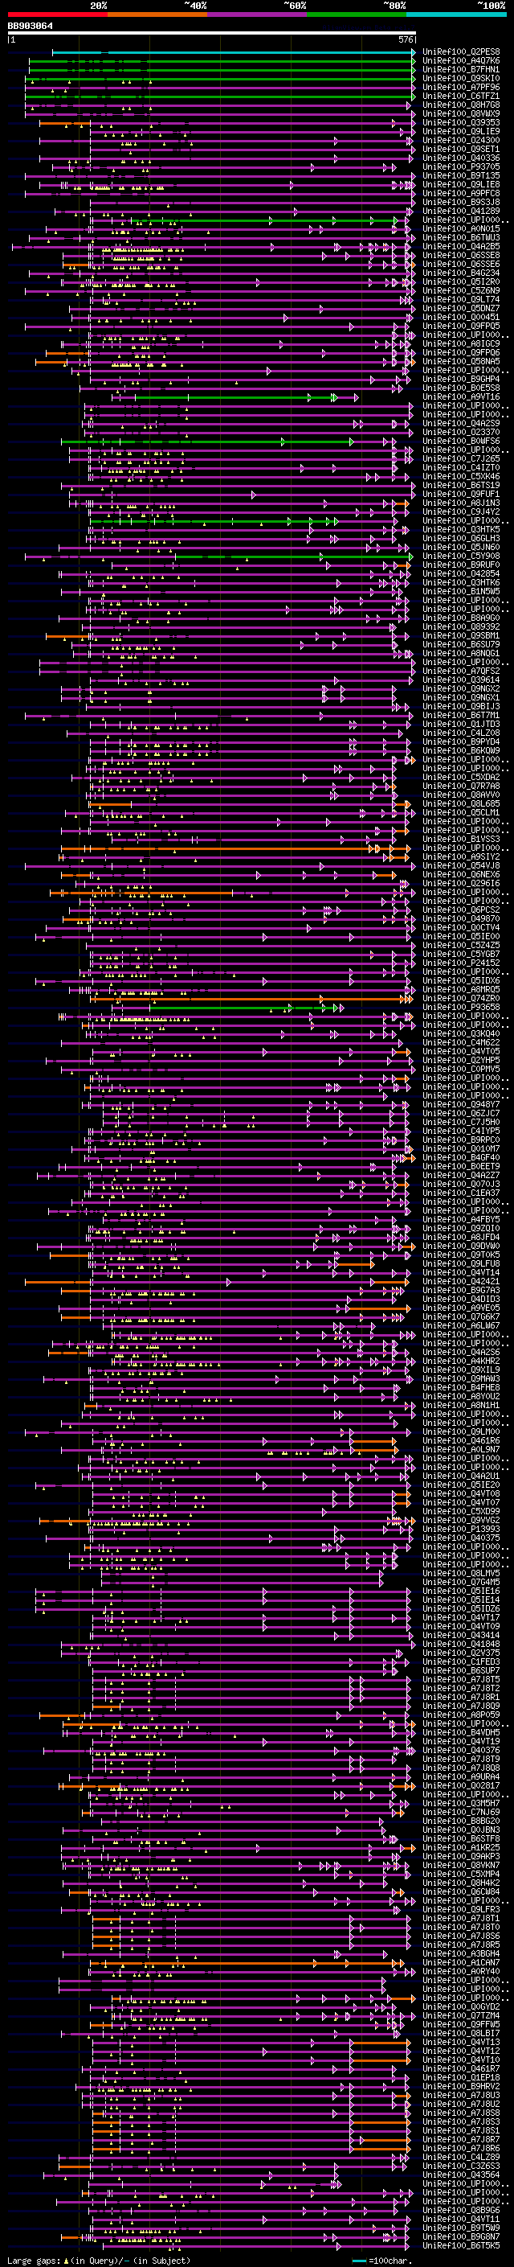The image size is (514, 2267).
Task: Select hit UniRef100_B9RUF0
Action: 460,565
